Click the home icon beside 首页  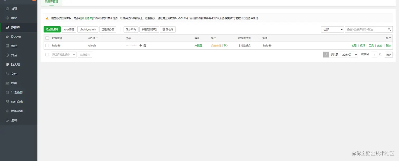pyautogui.click(x=7, y=9)
